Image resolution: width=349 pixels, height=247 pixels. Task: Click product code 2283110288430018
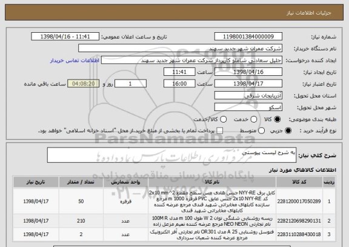point(299,234)
